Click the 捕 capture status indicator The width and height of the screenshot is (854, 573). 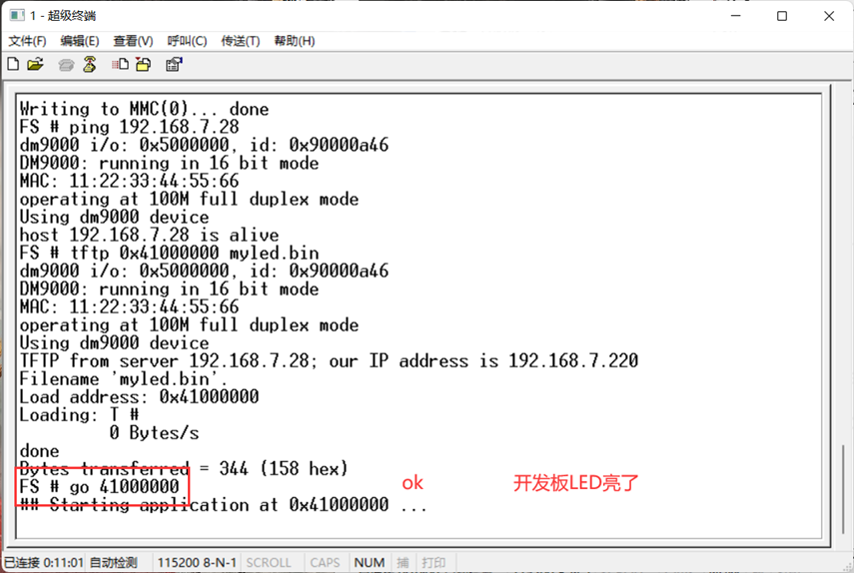[404, 562]
